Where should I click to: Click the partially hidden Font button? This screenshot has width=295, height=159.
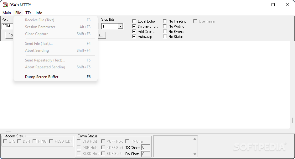coord(10,35)
